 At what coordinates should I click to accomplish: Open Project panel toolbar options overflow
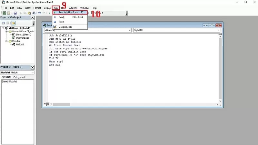coord(34,23)
